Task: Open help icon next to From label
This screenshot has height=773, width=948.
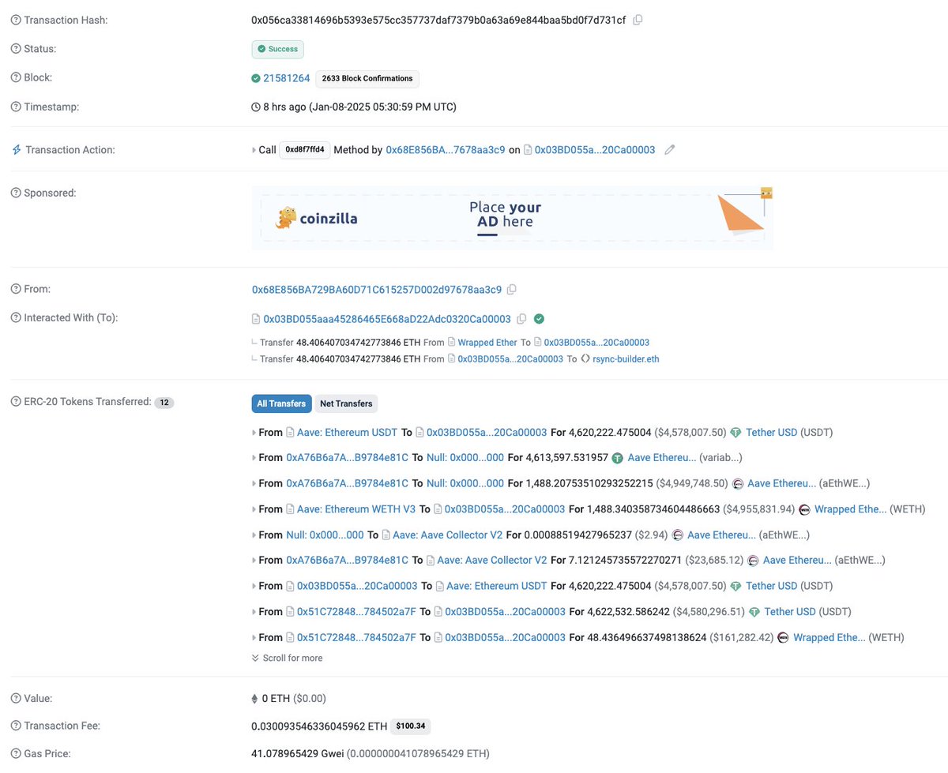Action: point(16,289)
